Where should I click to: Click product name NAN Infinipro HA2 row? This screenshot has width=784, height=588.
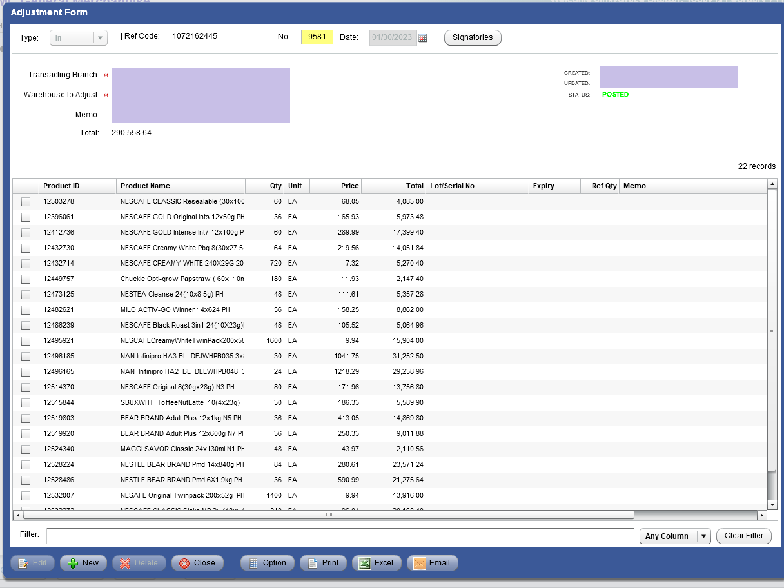(182, 372)
